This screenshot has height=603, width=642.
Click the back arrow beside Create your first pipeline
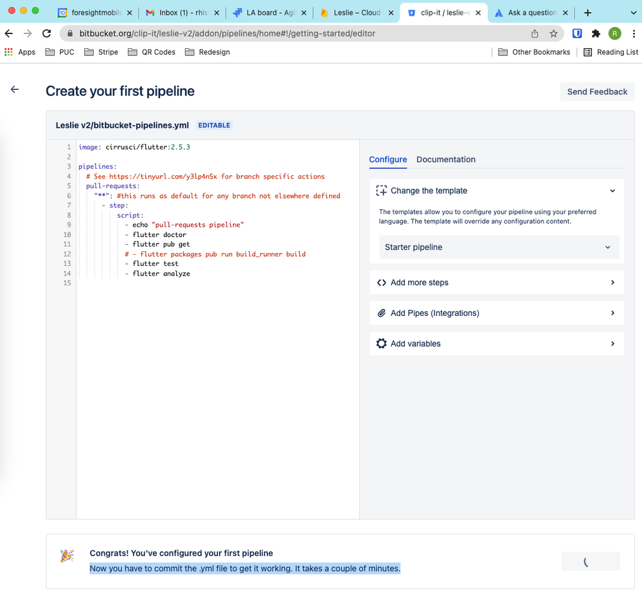click(15, 89)
